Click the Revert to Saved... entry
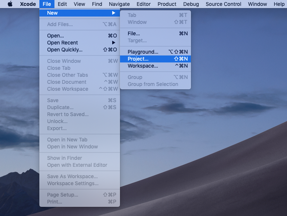This screenshot has height=216, width=287. [79, 114]
